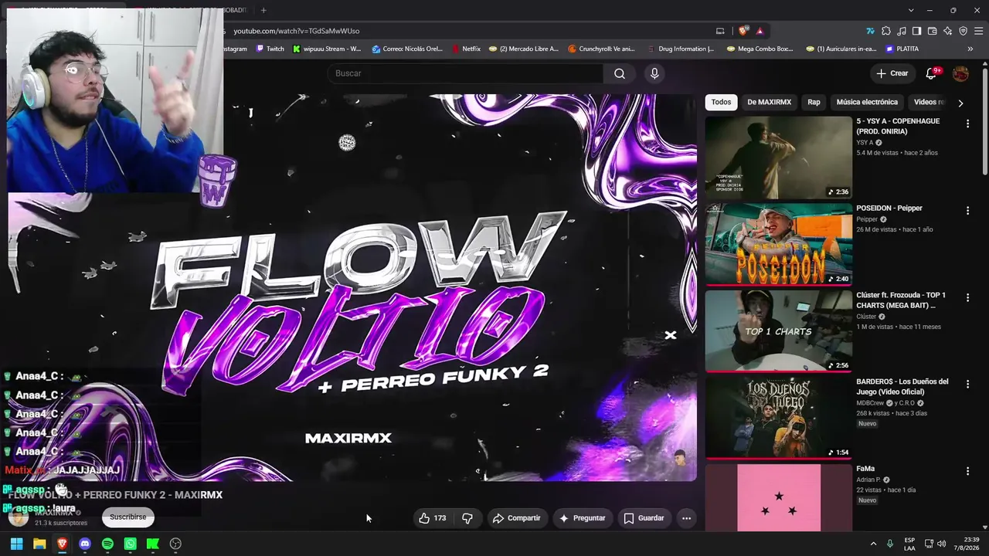
Task: Like the video with the thumbs-up button
Action: tap(424, 518)
